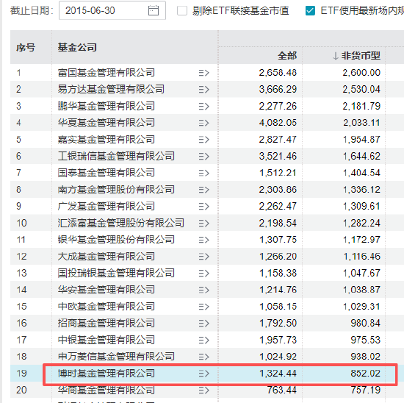
Task: Click the 全部 value 1,324.44
Action: (278, 374)
